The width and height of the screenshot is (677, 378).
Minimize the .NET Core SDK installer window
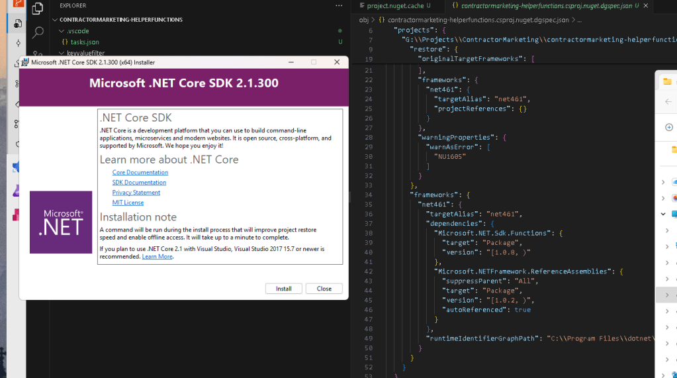(x=291, y=62)
